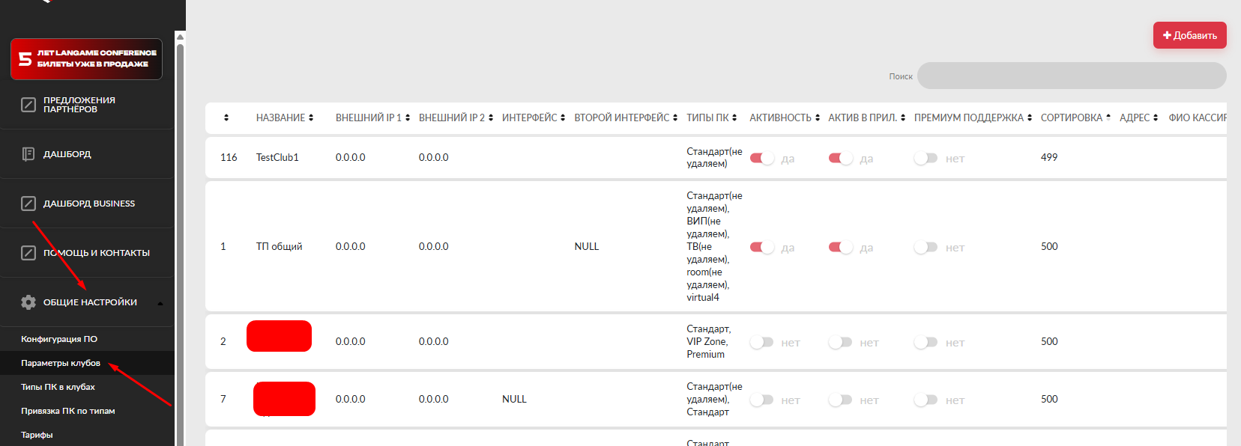Screen dimensions: 1241x446
Task: Open the Langame Conference tickets banner
Action: coord(86,58)
